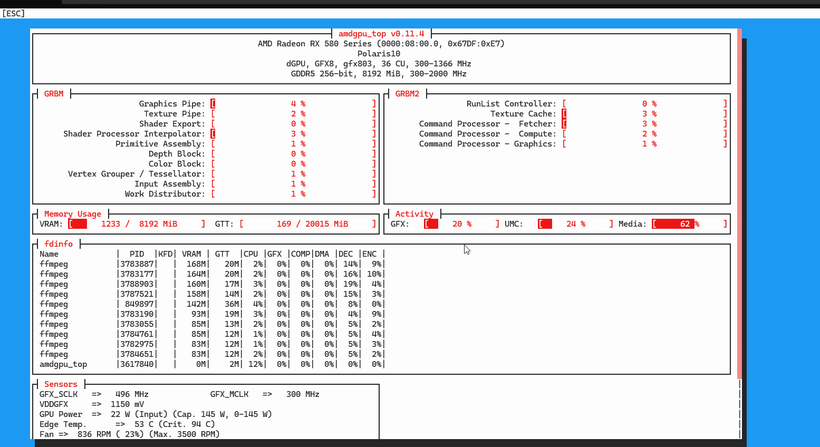Click the Vertex Grouper / Tessellator label

coord(137,174)
